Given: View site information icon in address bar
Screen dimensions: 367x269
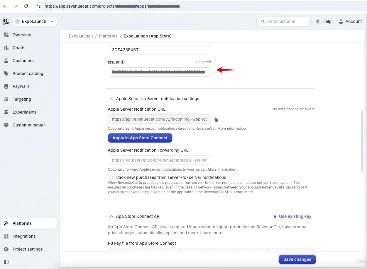Looking at the screenshot, I should 38,6.
